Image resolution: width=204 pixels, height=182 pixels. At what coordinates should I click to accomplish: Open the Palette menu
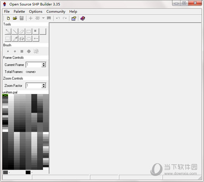click(19, 12)
